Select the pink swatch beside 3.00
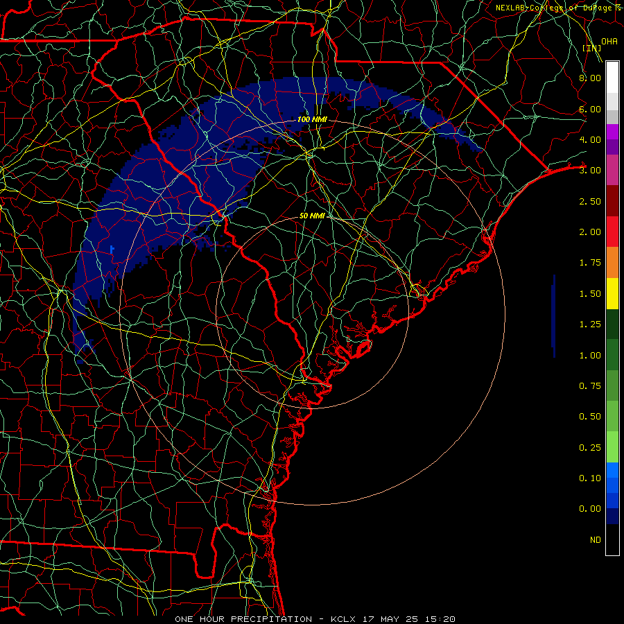This screenshot has height=624, width=624. click(x=612, y=170)
